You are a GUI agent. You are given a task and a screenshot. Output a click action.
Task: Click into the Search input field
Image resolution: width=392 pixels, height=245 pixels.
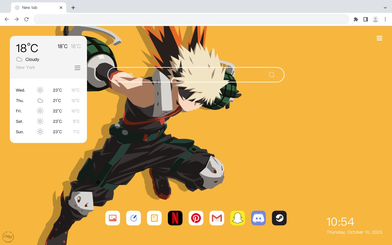pos(196,75)
